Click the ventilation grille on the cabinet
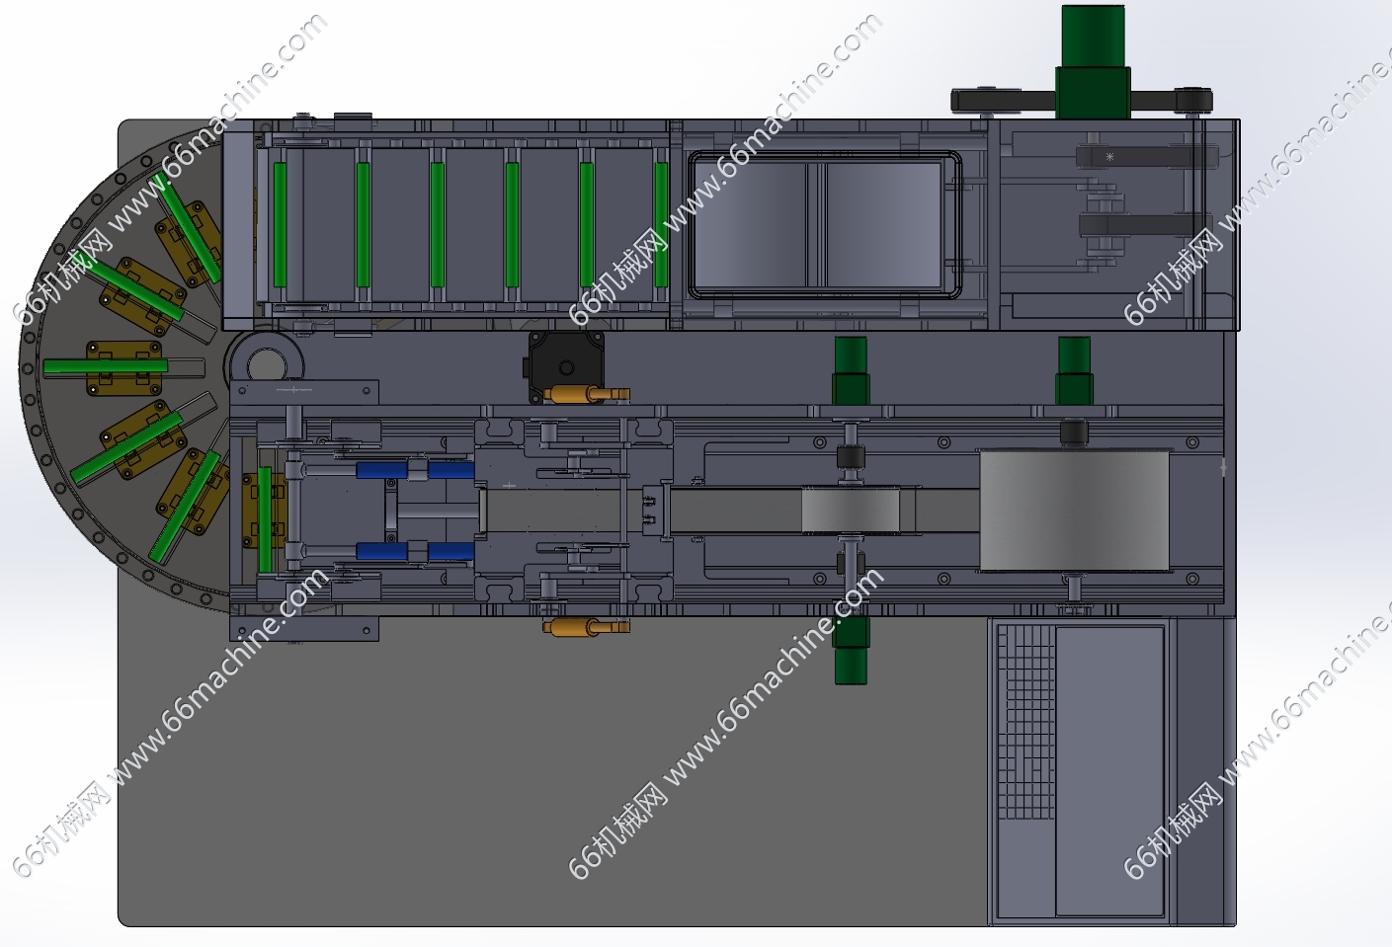Viewport: 1392px width, 947px height. (1026, 722)
